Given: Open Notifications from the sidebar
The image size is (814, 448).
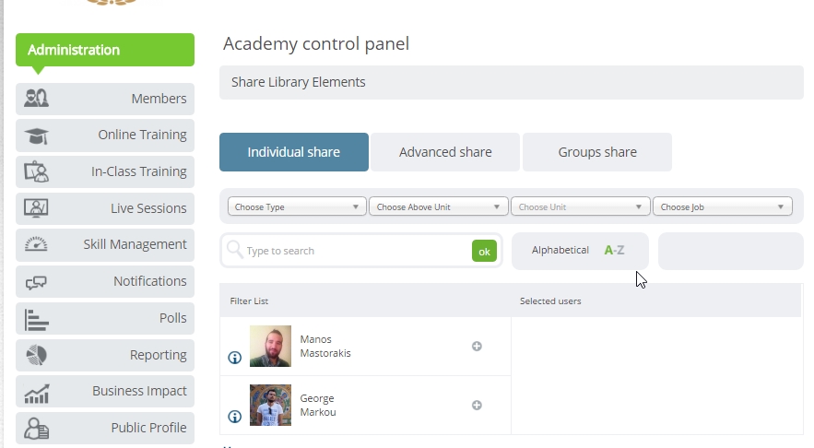Looking at the screenshot, I should pyautogui.click(x=105, y=281).
